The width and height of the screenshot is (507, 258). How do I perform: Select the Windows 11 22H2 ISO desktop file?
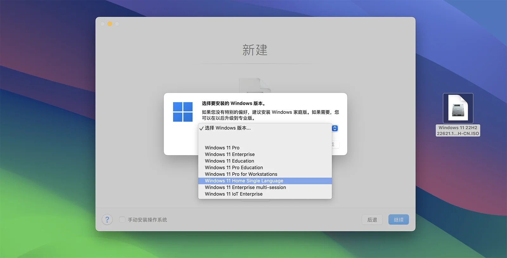458,108
